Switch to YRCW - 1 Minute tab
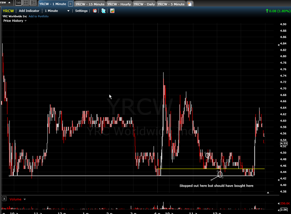This screenshot has height=214, width=291. [53, 4]
